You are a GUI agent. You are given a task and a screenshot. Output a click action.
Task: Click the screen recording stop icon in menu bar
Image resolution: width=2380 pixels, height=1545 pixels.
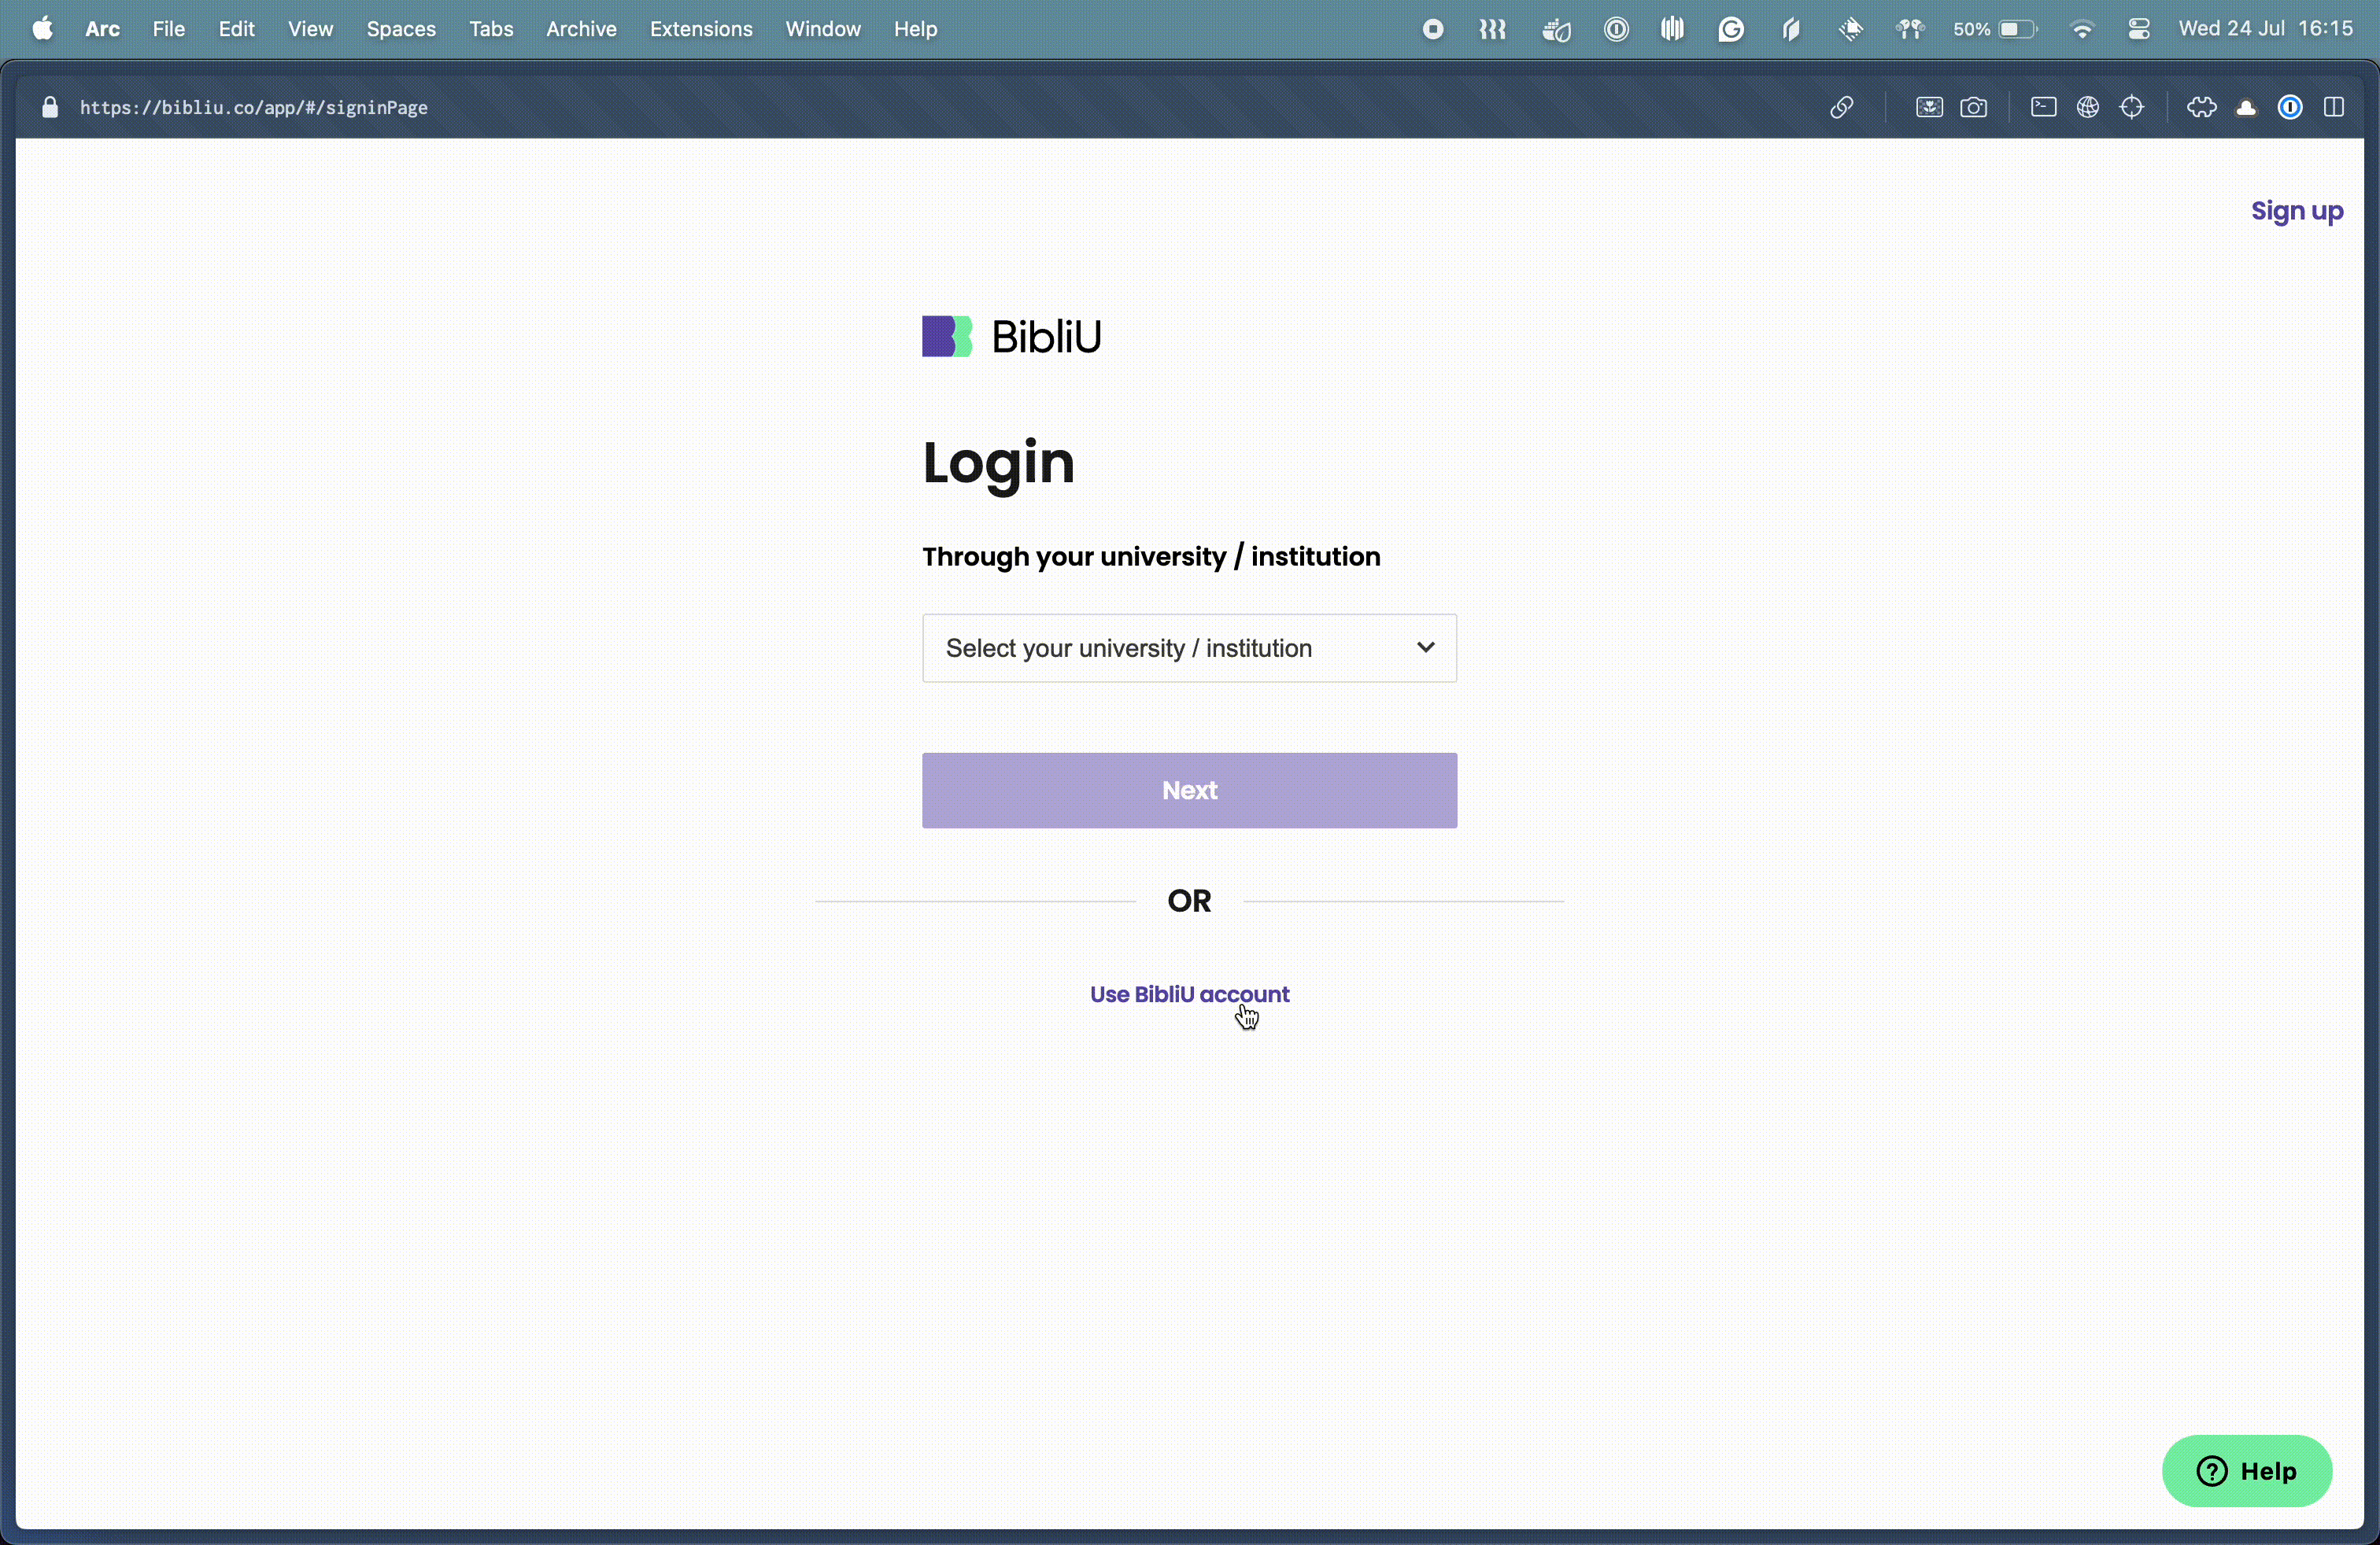coord(1432,29)
